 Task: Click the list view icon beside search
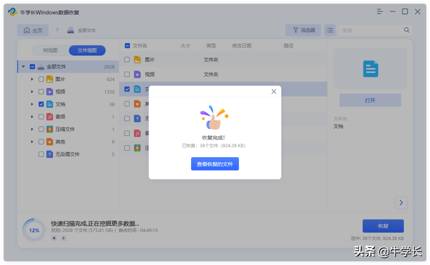330,30
